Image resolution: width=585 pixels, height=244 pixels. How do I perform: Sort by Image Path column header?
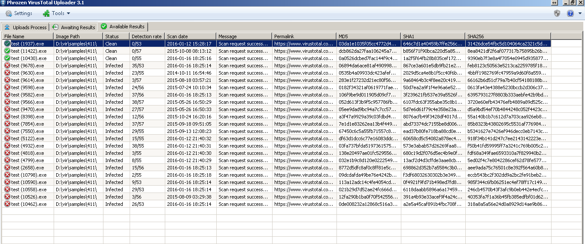pos(79,36)
